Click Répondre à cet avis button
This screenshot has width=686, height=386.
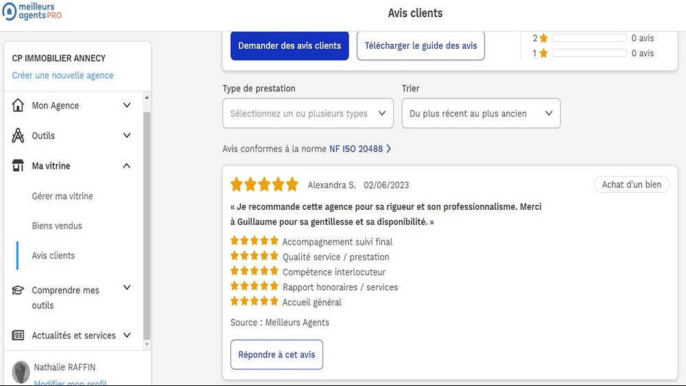276,354
